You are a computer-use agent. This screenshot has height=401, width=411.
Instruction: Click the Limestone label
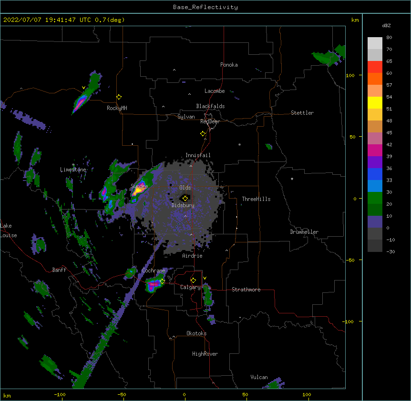73,170
